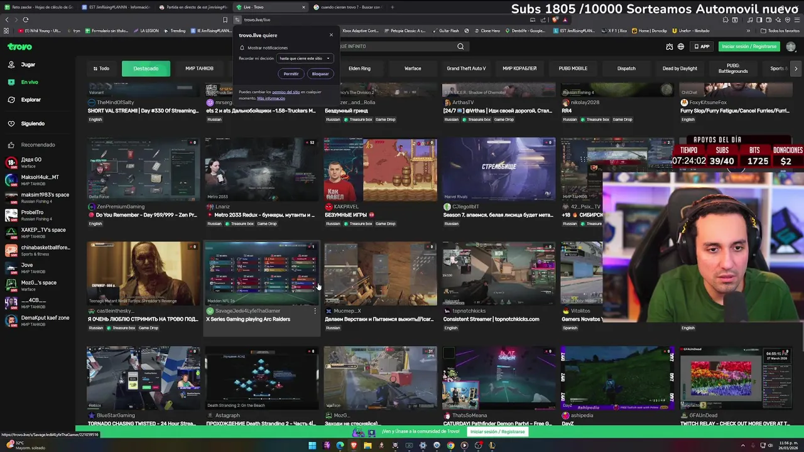Select the Dispatch category tab
The image size is (804, 452).
(x=626, y=68)
